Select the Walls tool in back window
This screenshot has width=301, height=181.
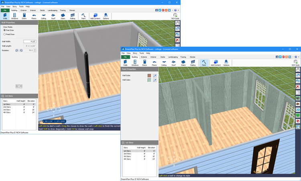point(5,16)
